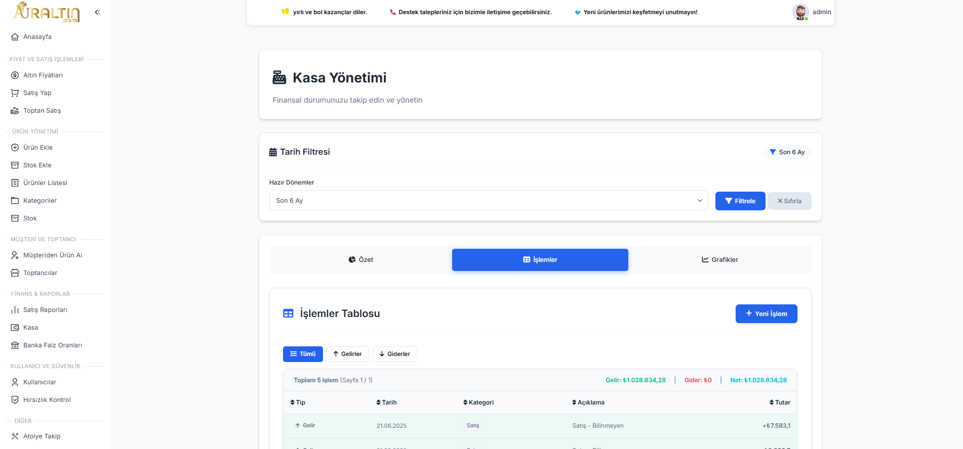Switch to the Özet tab
Screen dimensions: 963x449
point(360,260)
